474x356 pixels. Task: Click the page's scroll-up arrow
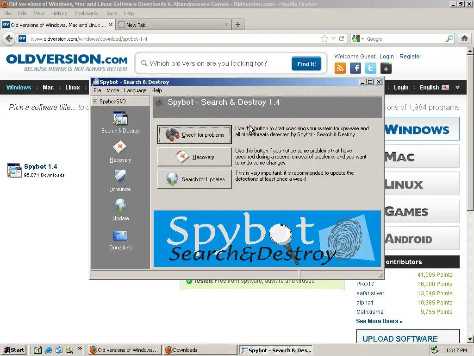pos(470,51)
